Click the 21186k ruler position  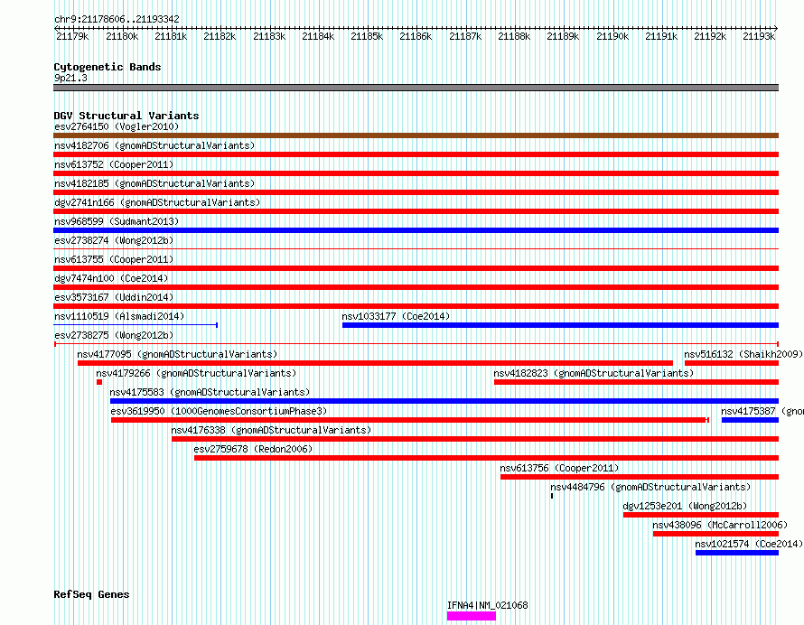click(416, 36)
